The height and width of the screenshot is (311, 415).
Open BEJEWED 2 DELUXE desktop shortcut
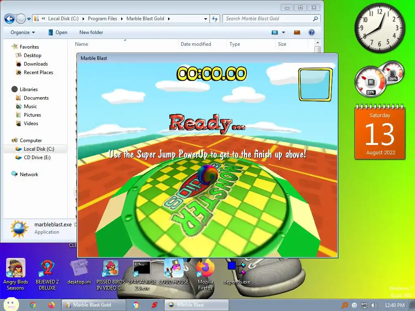[x=47, y=274]
